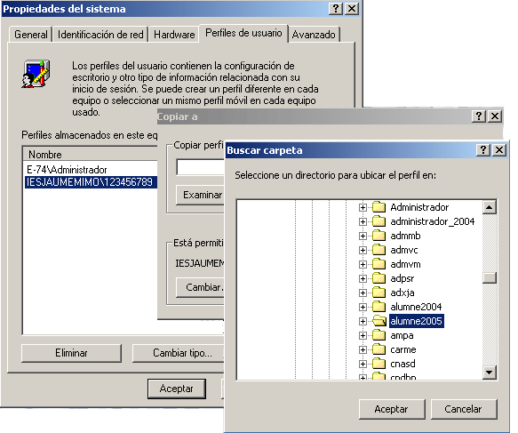Click the user profiles computer icon
Viewport: 518px width, 433px height.
pyautogui.click(x=36, y=74)
